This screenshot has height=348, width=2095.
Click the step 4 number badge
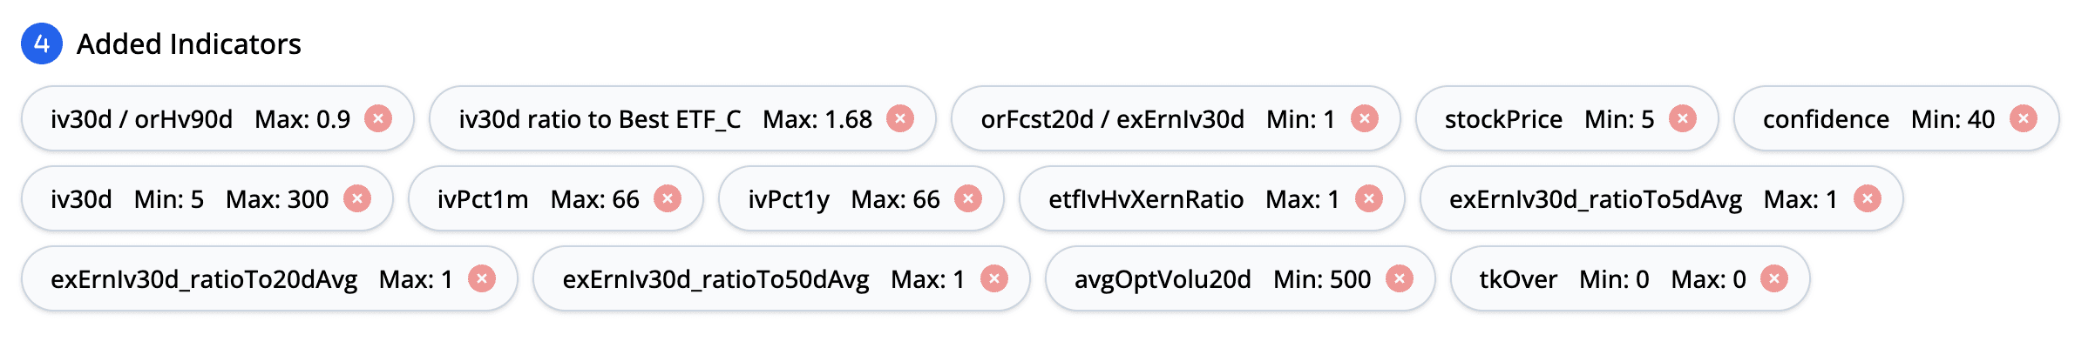tap(42, 43)
